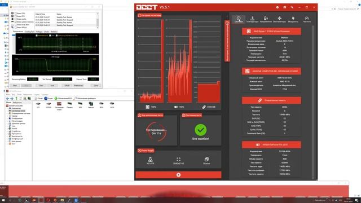Expand Операционная система node in AIDA64 tree
361x203 pixels.
tap(7, 113)
